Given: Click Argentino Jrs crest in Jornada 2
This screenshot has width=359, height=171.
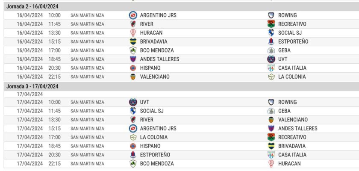Looking at the screenshot, I should [x=133, y=15].
